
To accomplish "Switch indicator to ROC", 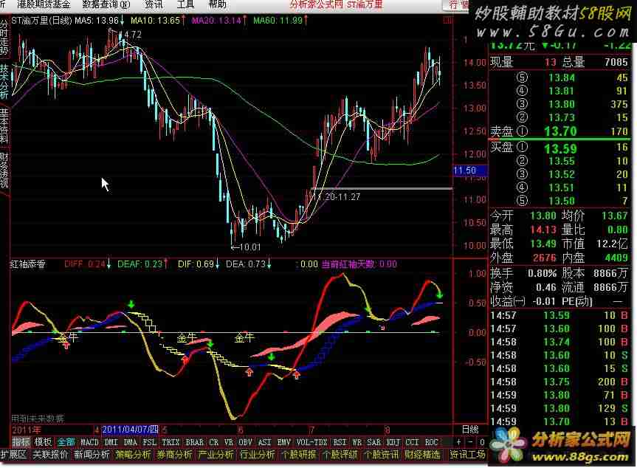I will tap(431, 442).
